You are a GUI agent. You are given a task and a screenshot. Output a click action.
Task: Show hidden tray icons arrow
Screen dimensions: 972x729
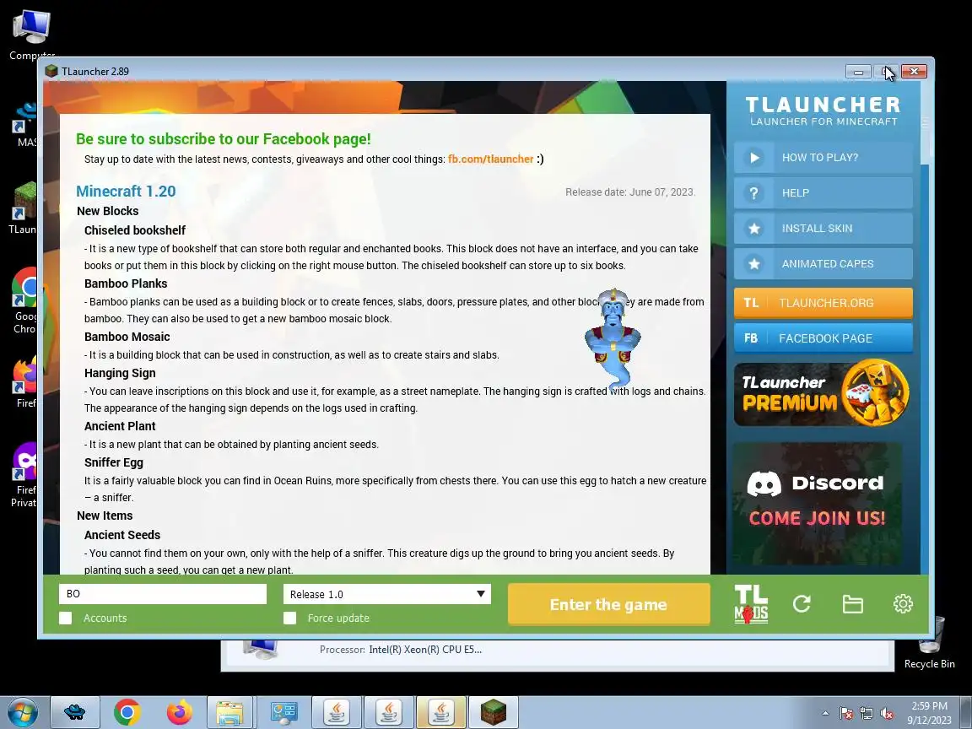point(825,714)
